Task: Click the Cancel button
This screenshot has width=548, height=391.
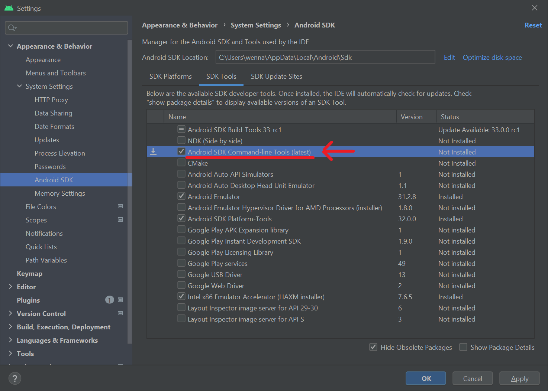Action: 473,378
